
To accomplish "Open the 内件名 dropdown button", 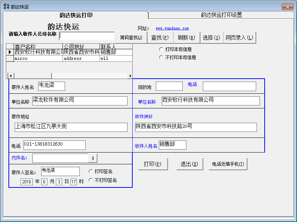I will coord(93,158).
